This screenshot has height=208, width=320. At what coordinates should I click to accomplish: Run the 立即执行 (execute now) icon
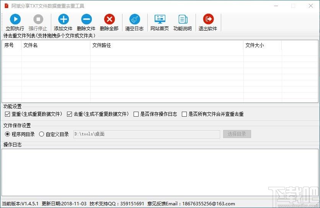(x=15, y=22)
